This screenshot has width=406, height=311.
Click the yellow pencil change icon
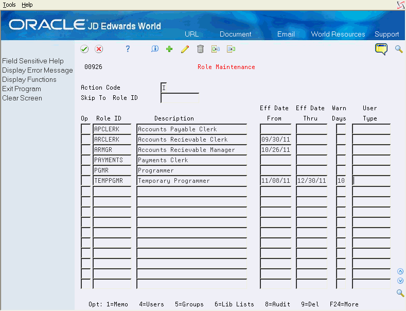click(x=185, y=49)
